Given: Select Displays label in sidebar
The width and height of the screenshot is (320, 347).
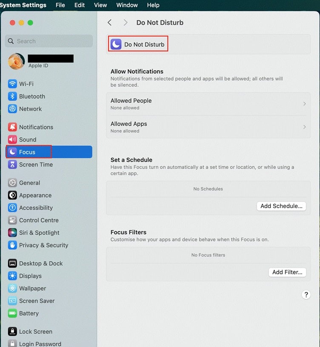Looking at the screenshot, I should (30, 276).
